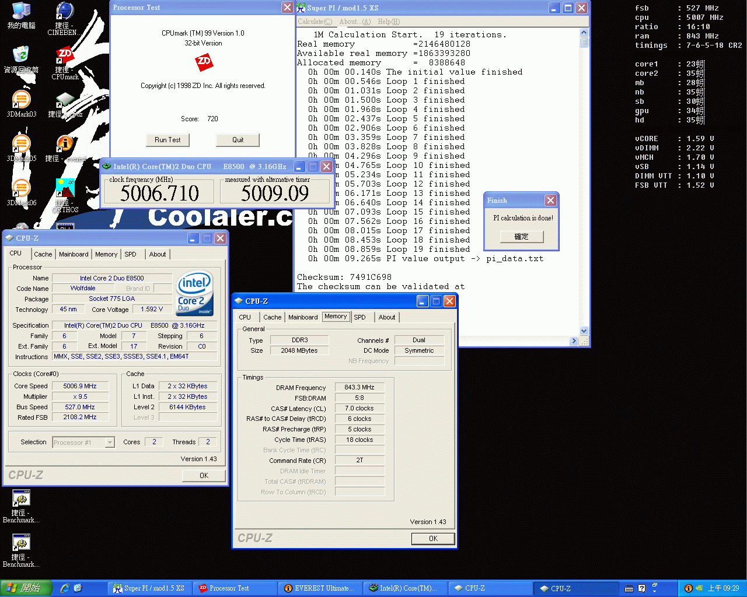The width and height of the screenshot is (747, 597).
Task: Click the keyboard icon in the tray
Action: [629, 589]
